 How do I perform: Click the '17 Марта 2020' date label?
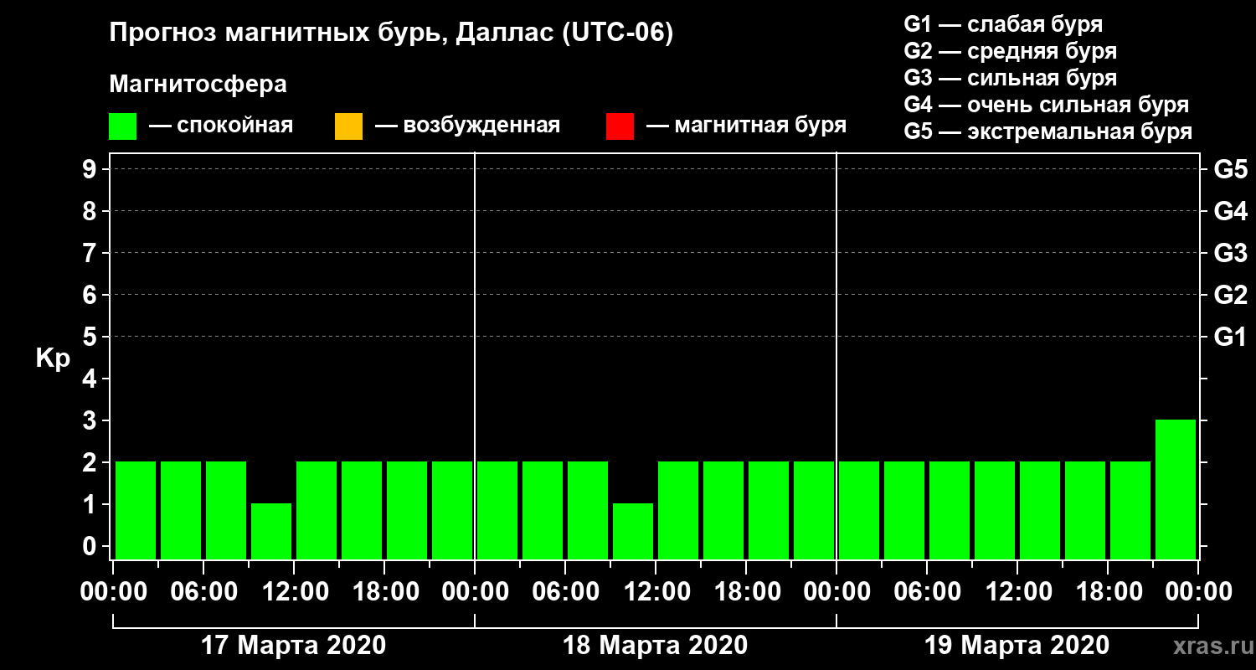294,646
